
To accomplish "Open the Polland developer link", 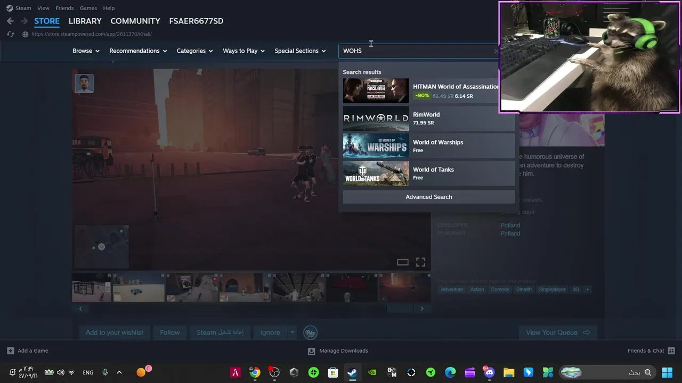I will (510, 225).
